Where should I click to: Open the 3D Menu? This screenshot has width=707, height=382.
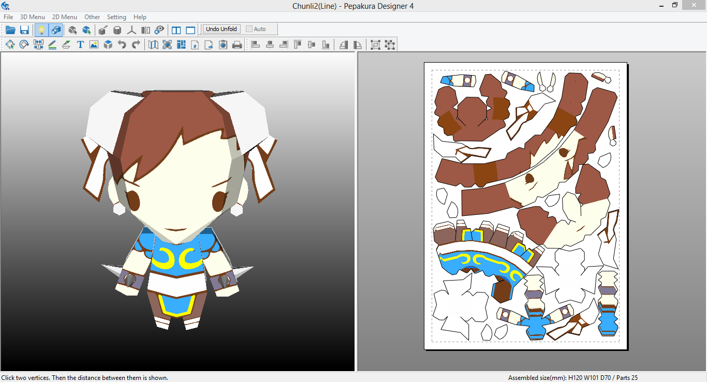[33, 17]
